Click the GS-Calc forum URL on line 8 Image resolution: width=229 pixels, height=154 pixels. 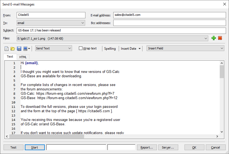[75, 93]
